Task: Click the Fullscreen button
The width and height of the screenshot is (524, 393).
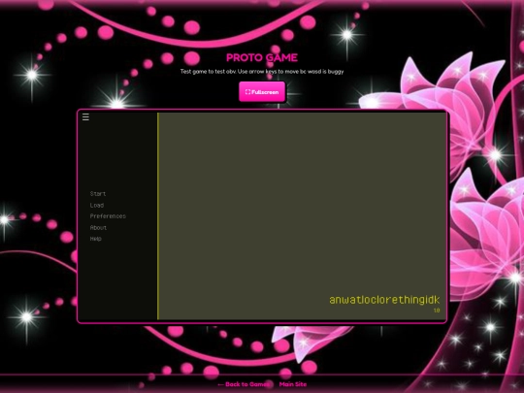Action: click(262, 92)
